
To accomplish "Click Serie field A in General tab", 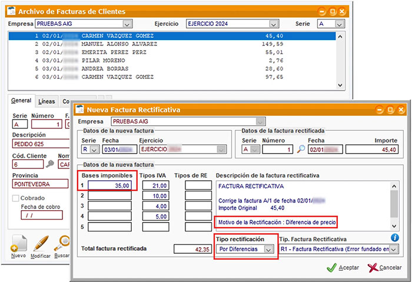I will (19, 124).
